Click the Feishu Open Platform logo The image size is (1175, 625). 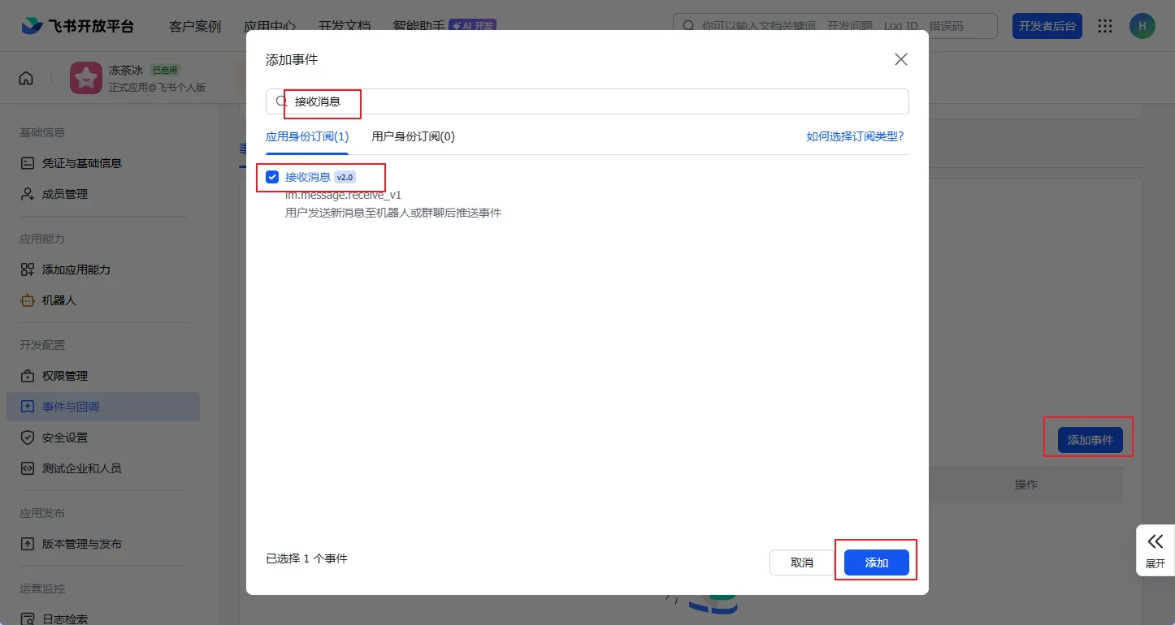(x=77, y=26)
